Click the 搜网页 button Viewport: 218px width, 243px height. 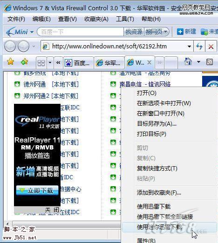[154, 32]
